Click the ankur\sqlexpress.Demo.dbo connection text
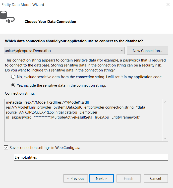Image resolution: width=173 pixels, height=188 pixels. tap(28, 51)
